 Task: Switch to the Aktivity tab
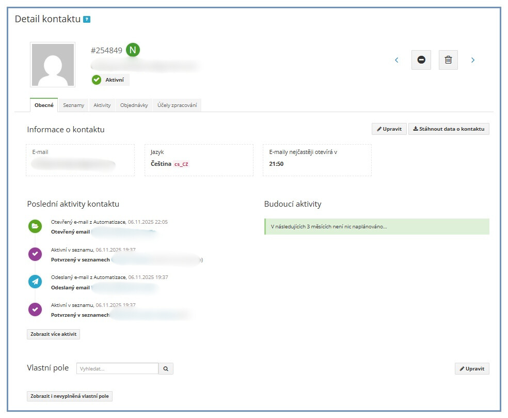(102, 105)
